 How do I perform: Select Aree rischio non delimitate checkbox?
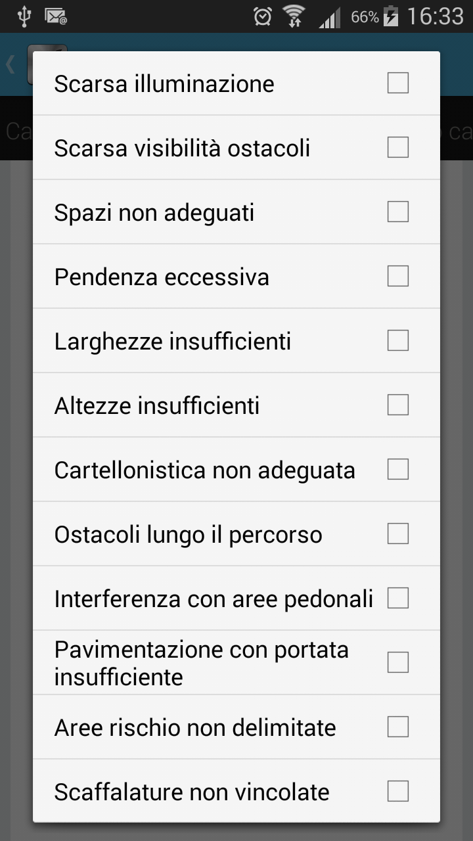tap(398, 727)
